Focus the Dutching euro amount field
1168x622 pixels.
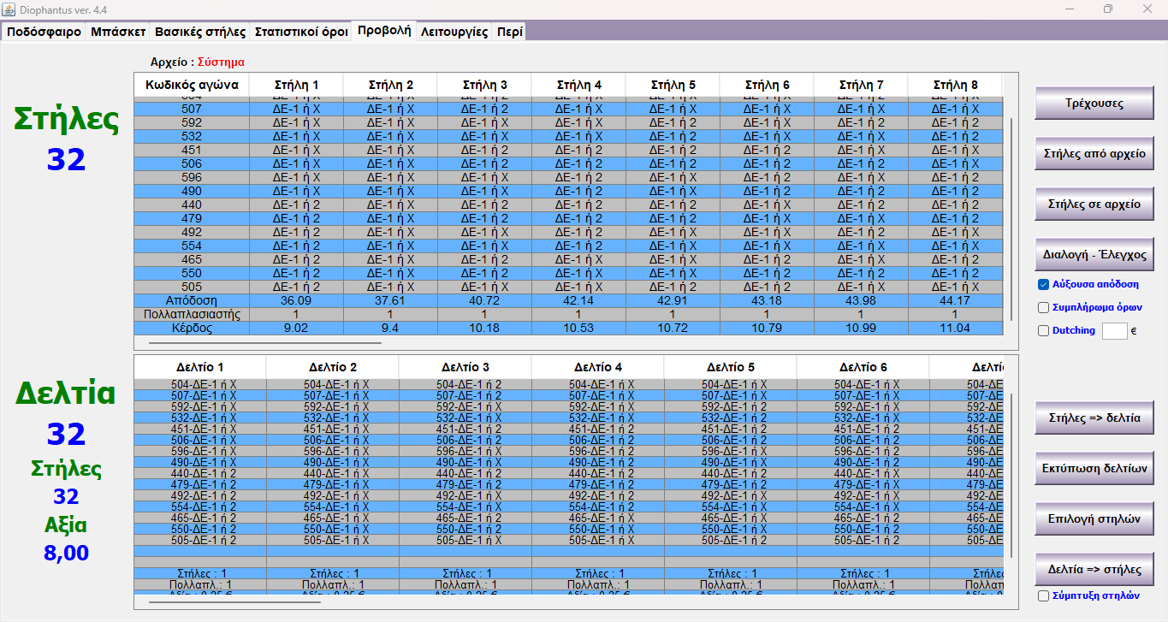(x=1114, y=330)
